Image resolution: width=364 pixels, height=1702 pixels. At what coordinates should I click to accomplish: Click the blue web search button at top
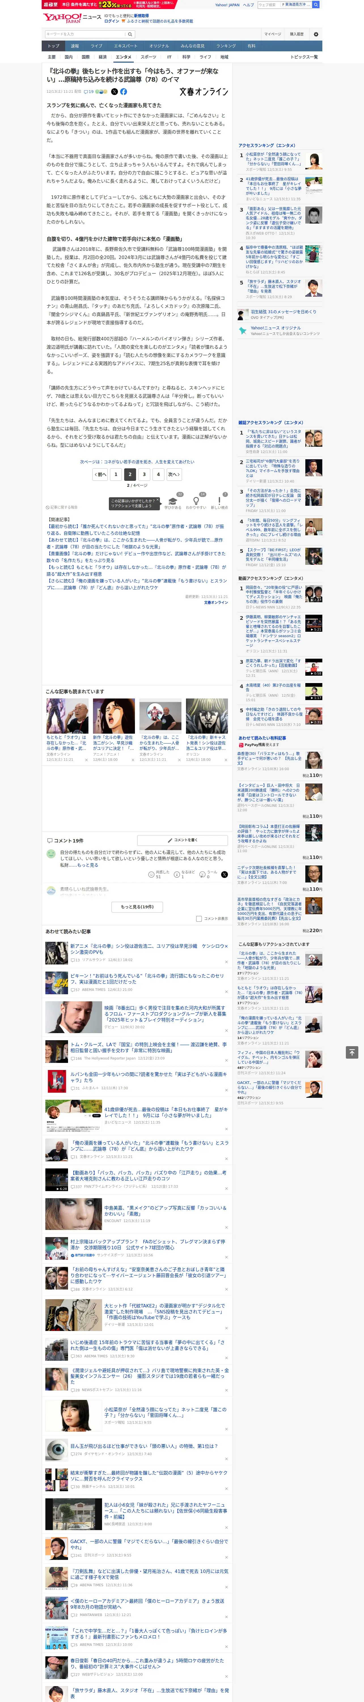316,5
